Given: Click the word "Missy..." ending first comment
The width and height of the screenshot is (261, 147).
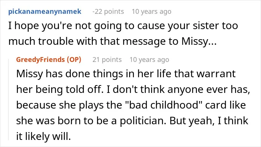Looking at the screenshot, I should [x=199, y=42].
